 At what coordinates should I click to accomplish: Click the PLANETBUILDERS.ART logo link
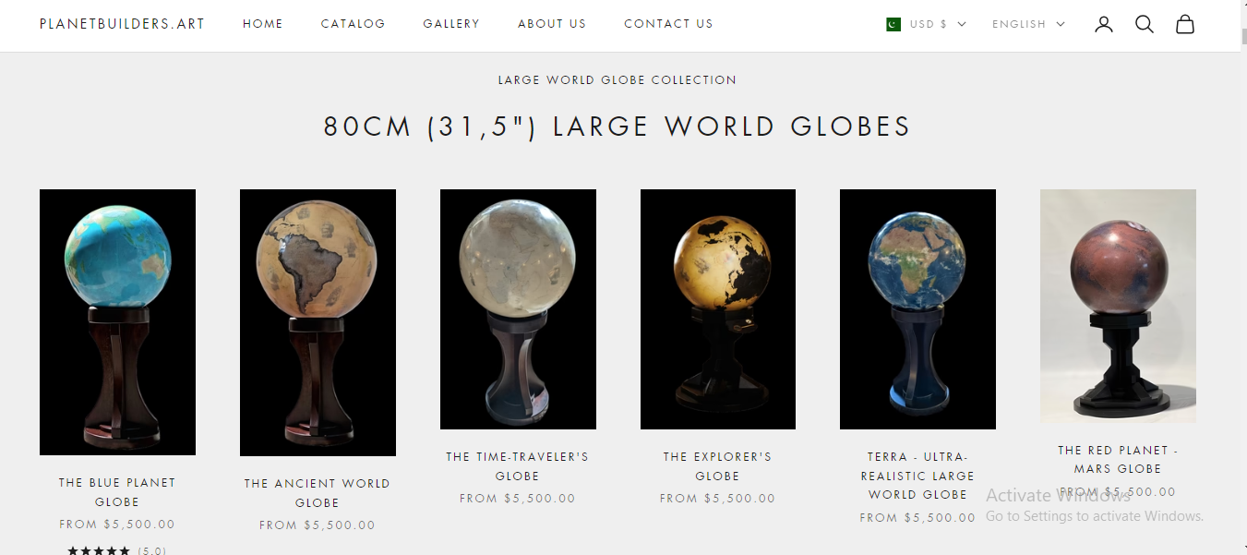pyautogui.click(x=122, y=24)
